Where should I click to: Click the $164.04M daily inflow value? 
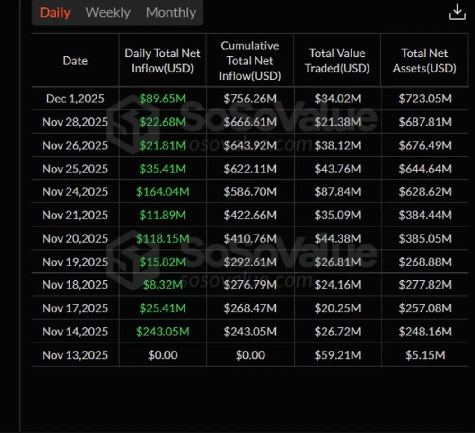pos(163,191)
